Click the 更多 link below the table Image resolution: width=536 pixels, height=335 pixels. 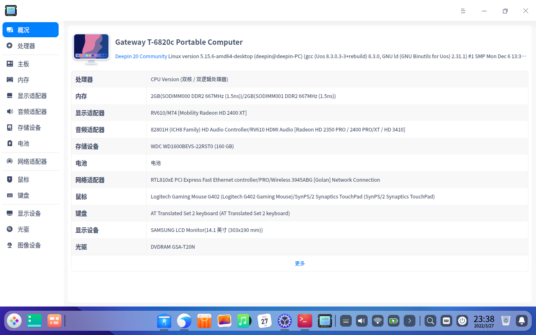click(300, 263)
